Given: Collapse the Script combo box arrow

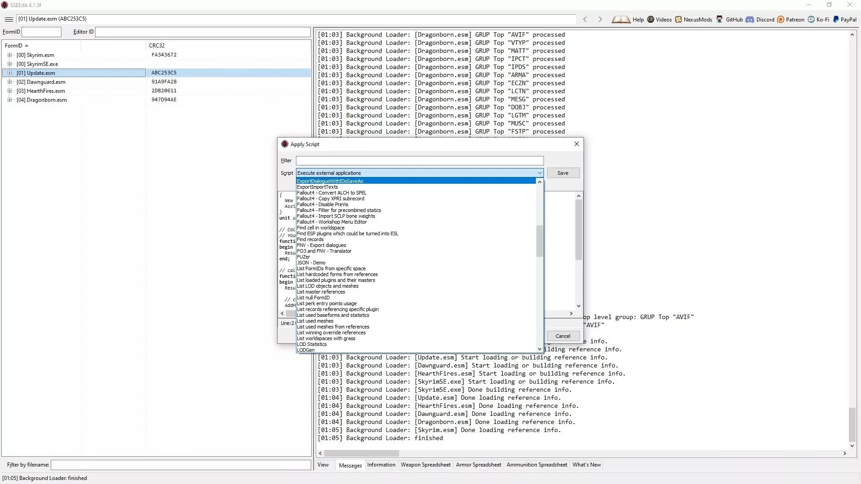Looking at the screenshot, I should click(x=539, y=173).
